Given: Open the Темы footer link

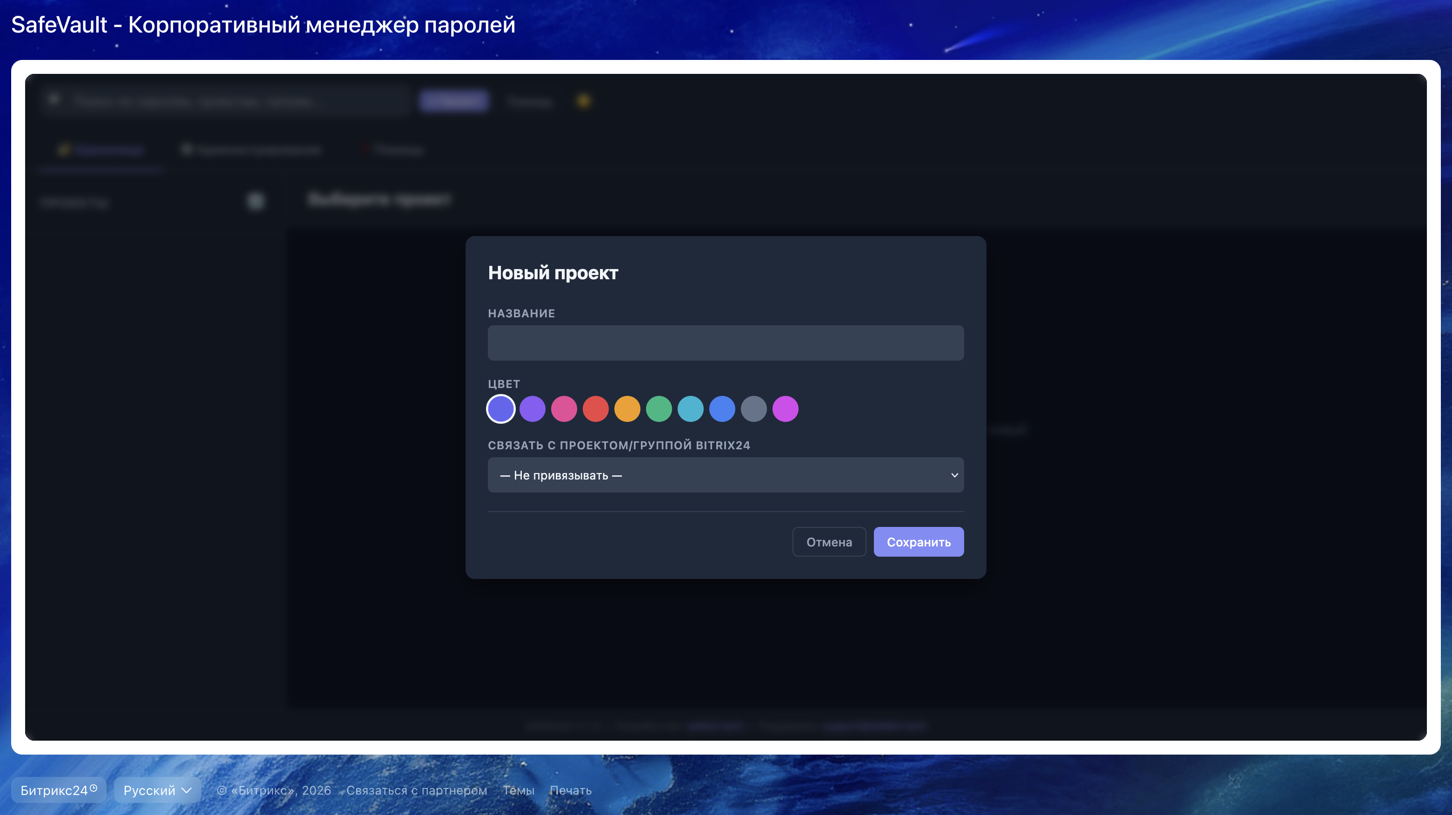Looking at the screenshot, I should [518, 789].
